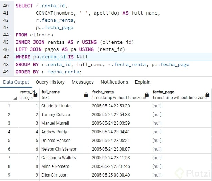The height and width of the screenshot is (181, 212).
Task: Select the renta_id column header
Action: point(29,94)
